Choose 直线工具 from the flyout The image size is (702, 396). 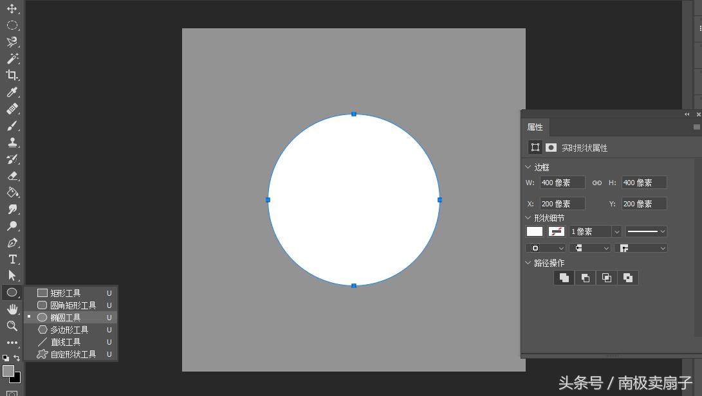point(71,342)
